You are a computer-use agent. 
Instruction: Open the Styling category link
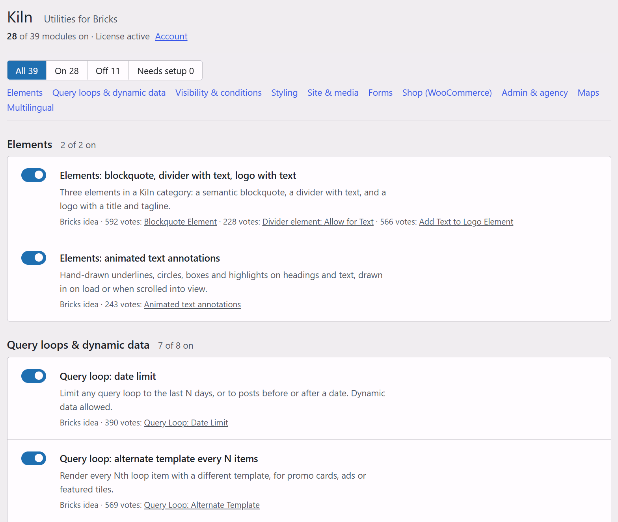(x=284, y=93)
